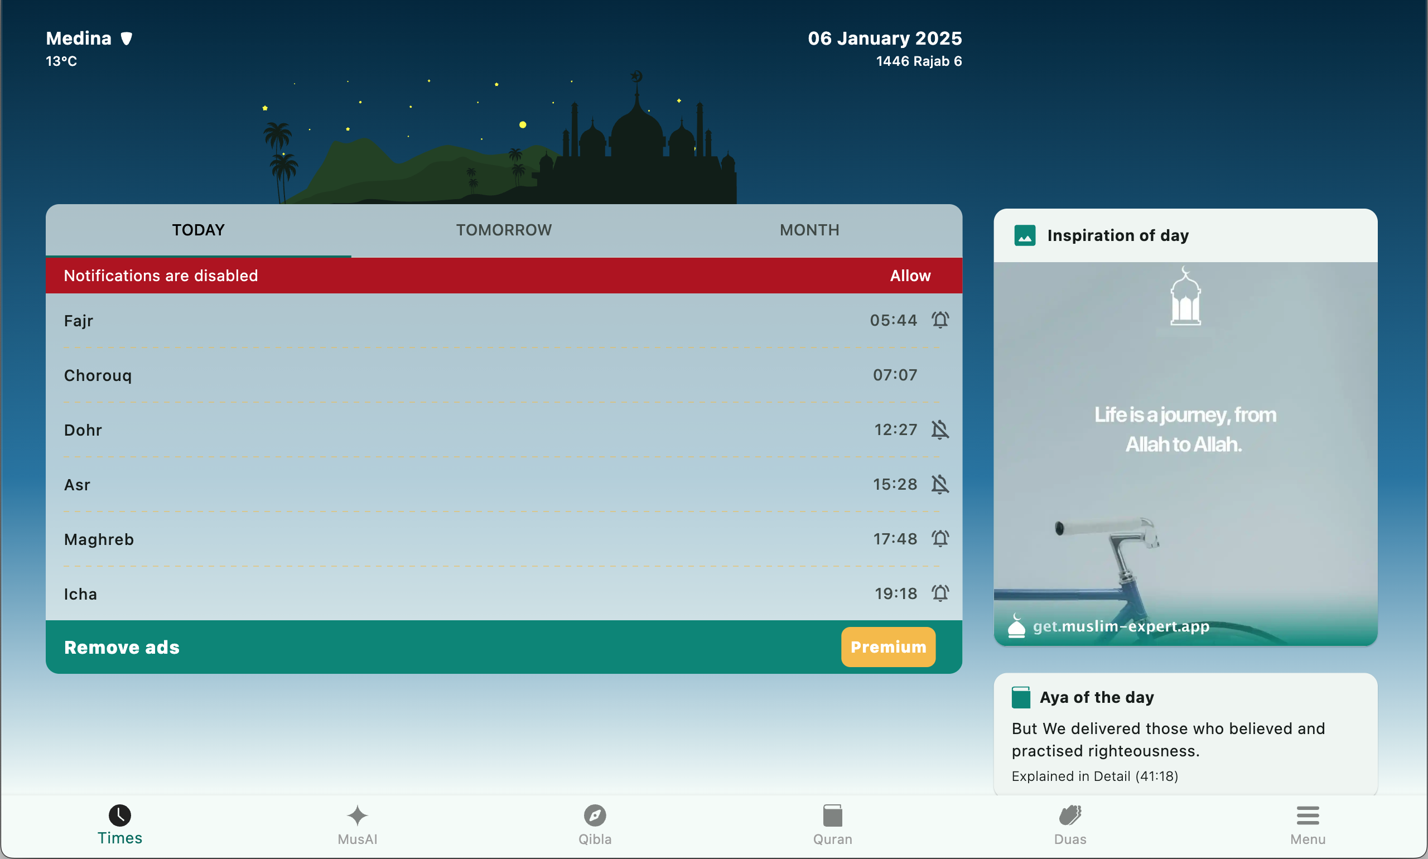Viewport: 1428px width, 859px height.
Task: Open the Menu panel
Action: click(x=1307, y=824)
